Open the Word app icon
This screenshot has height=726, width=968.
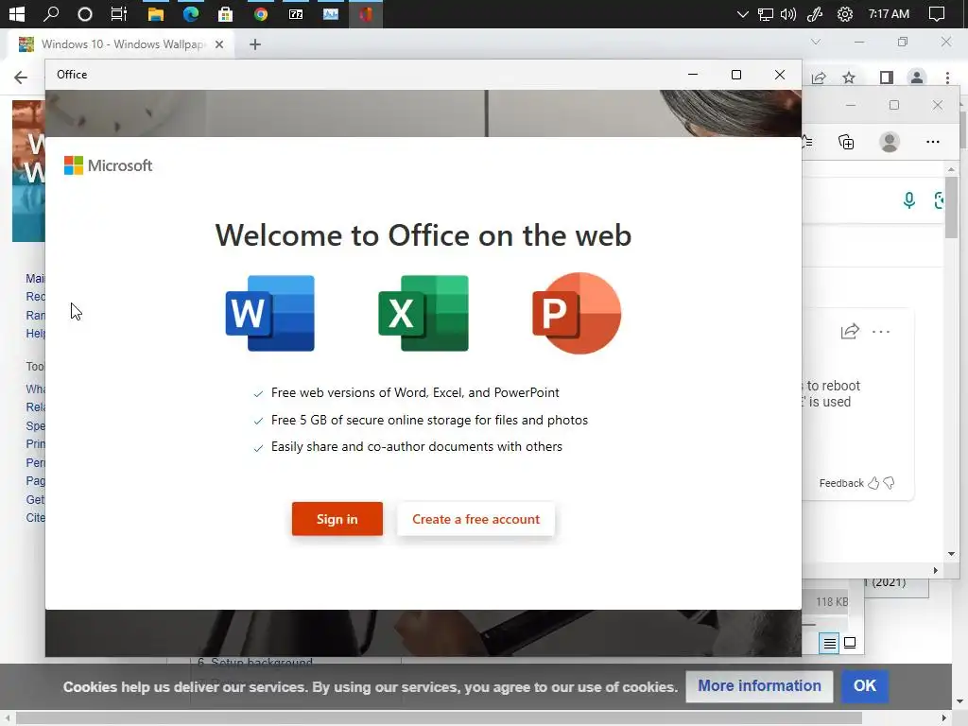pyautogui.click(x=270, y=313)
